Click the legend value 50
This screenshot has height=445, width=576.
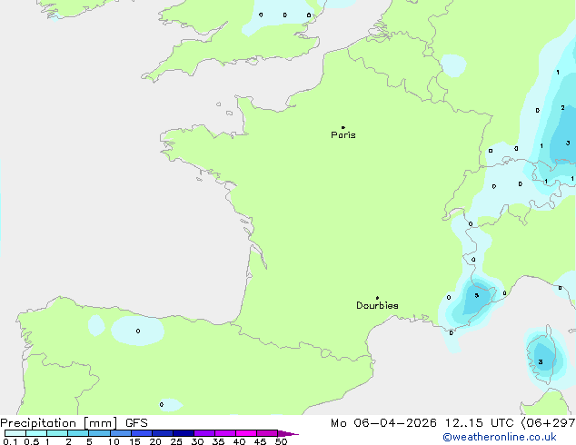(x=281, y=441)
